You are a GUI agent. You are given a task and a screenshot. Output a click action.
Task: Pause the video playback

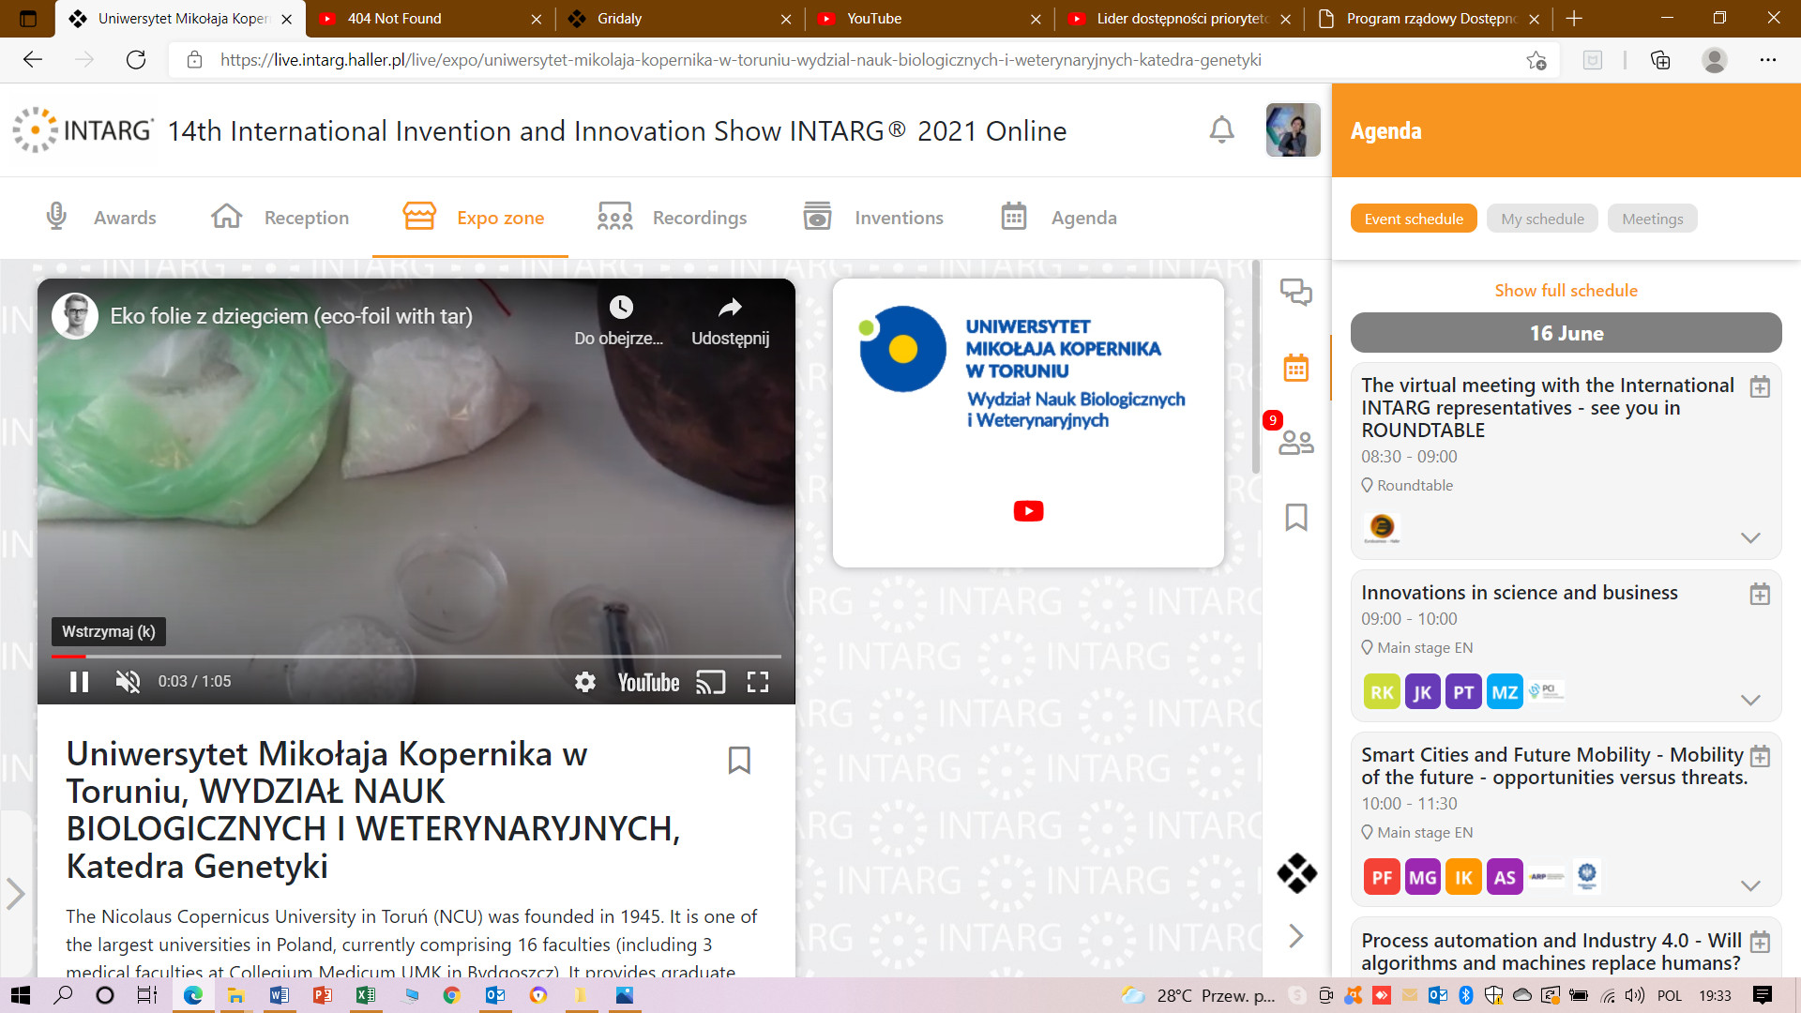[x=80, y=682]
